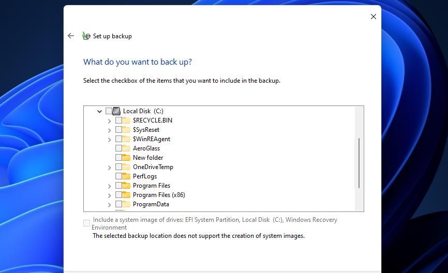Click the 'Include a system image of drives' label
Viewport: 448px width, 273px height.
[214, 223]
